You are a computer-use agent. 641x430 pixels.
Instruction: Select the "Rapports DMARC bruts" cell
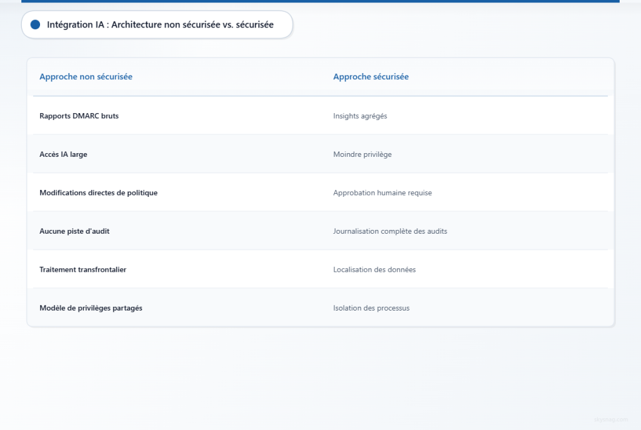(79, 116)
